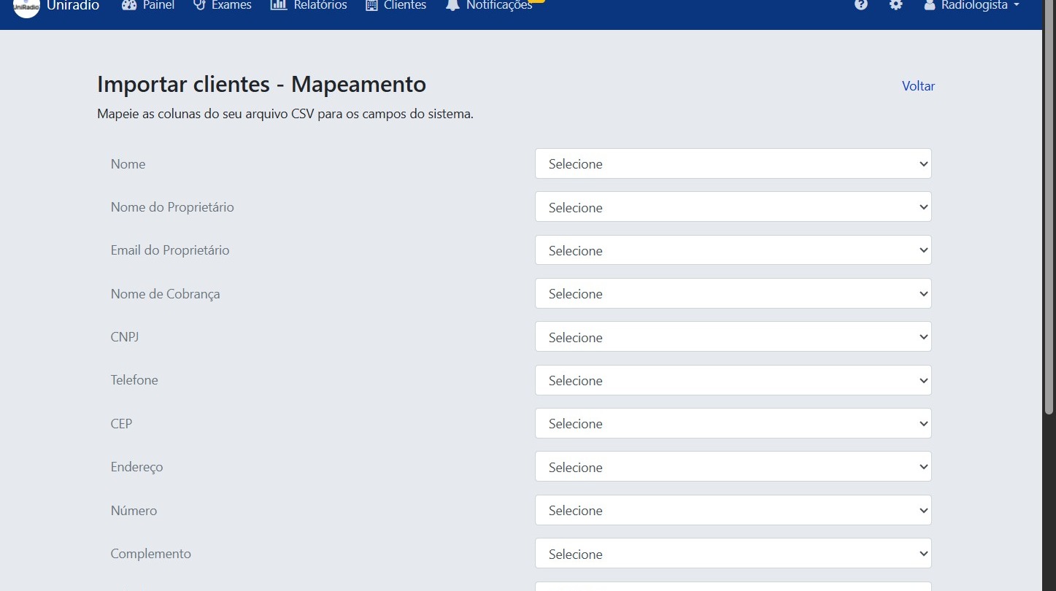Expand the Telefone select box
The image size is (1056, 591).
(x=733, y=380)
